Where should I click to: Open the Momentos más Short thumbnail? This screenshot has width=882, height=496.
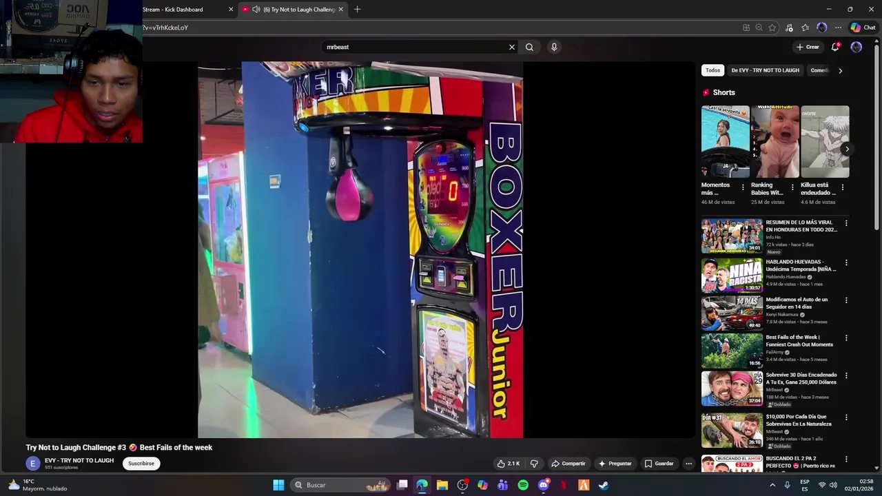pos(725,141)
